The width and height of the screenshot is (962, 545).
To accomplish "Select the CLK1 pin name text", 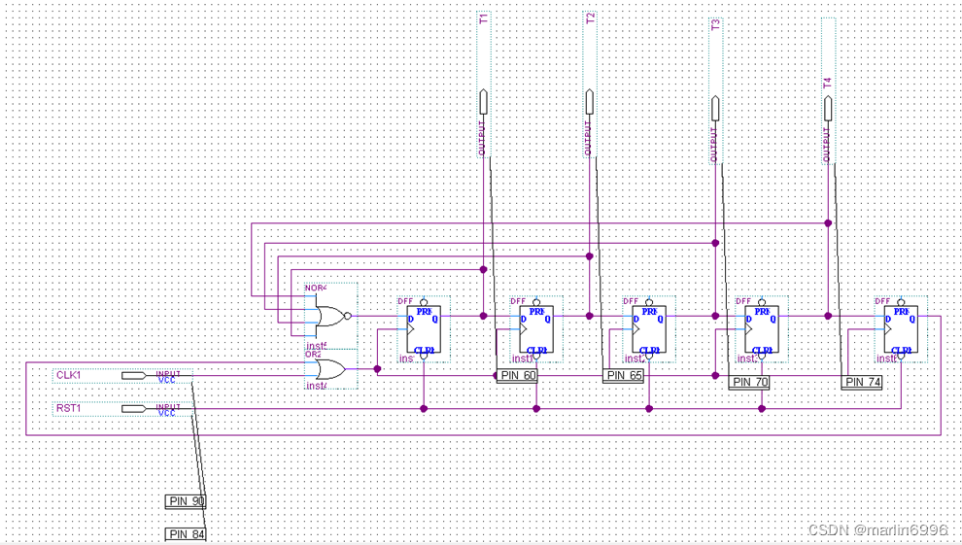I will point(69,375).
